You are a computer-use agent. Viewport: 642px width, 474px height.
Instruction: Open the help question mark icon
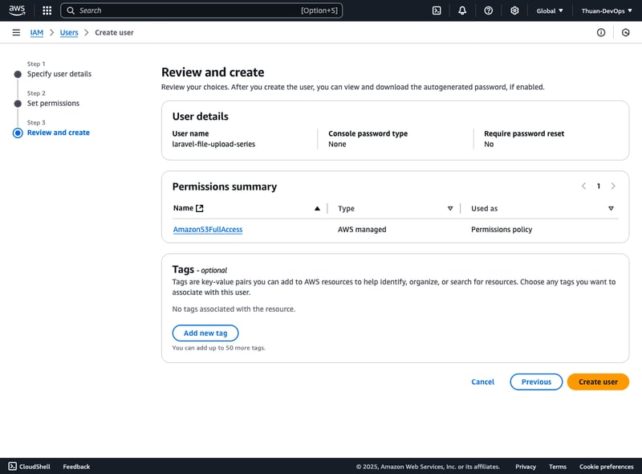coord(489,10)
